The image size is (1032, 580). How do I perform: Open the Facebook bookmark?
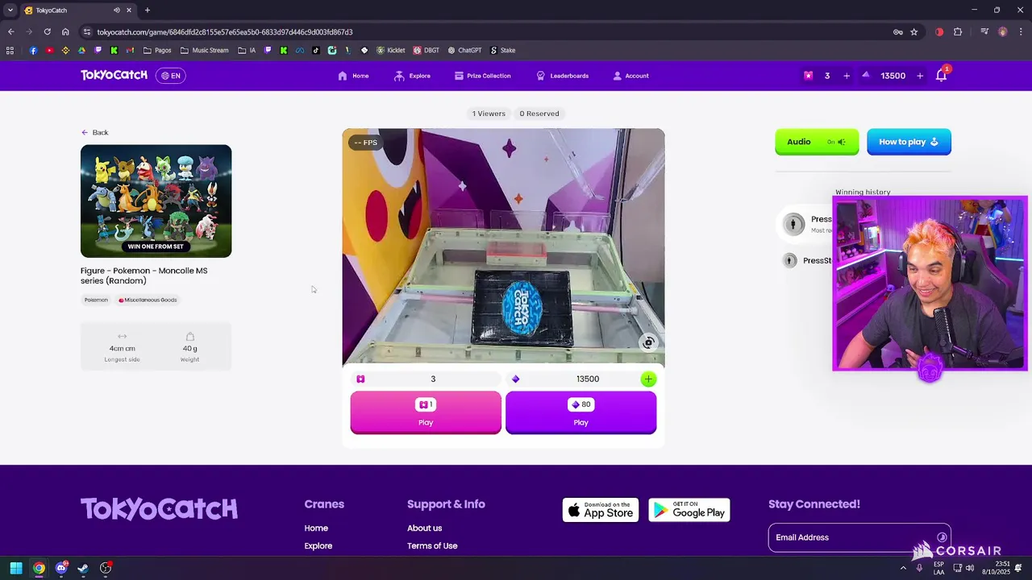pos(33,50)
